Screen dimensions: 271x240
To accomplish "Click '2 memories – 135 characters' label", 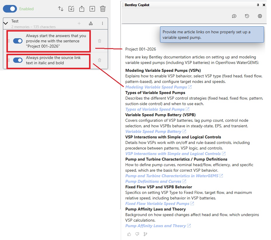I will (34, 27).
